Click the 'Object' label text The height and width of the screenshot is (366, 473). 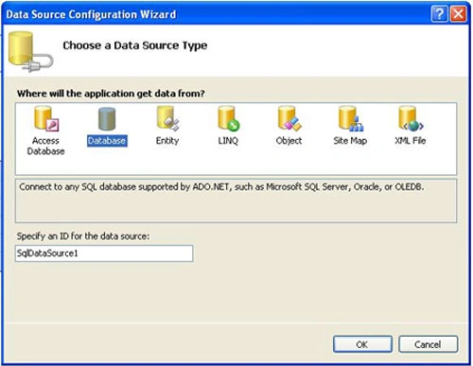coord(289,141)
